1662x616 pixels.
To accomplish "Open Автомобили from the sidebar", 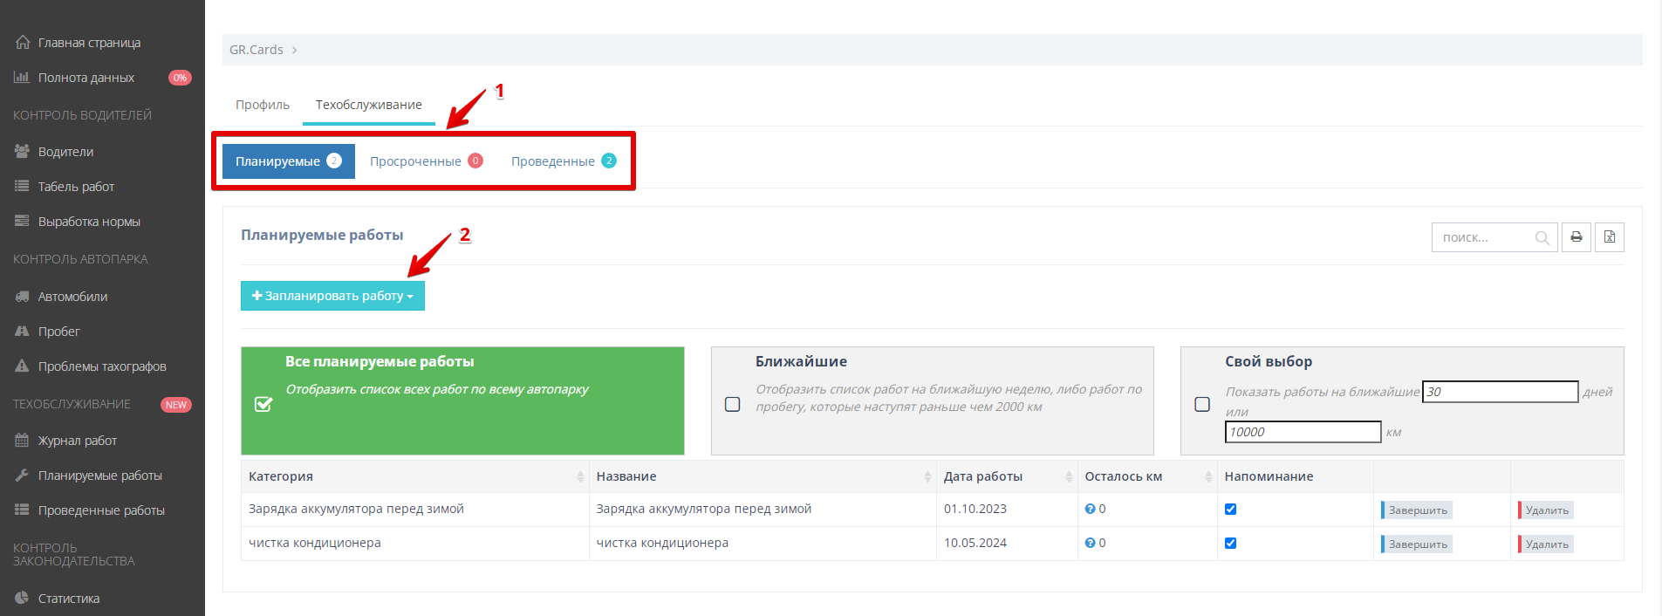I will point(72,297).
